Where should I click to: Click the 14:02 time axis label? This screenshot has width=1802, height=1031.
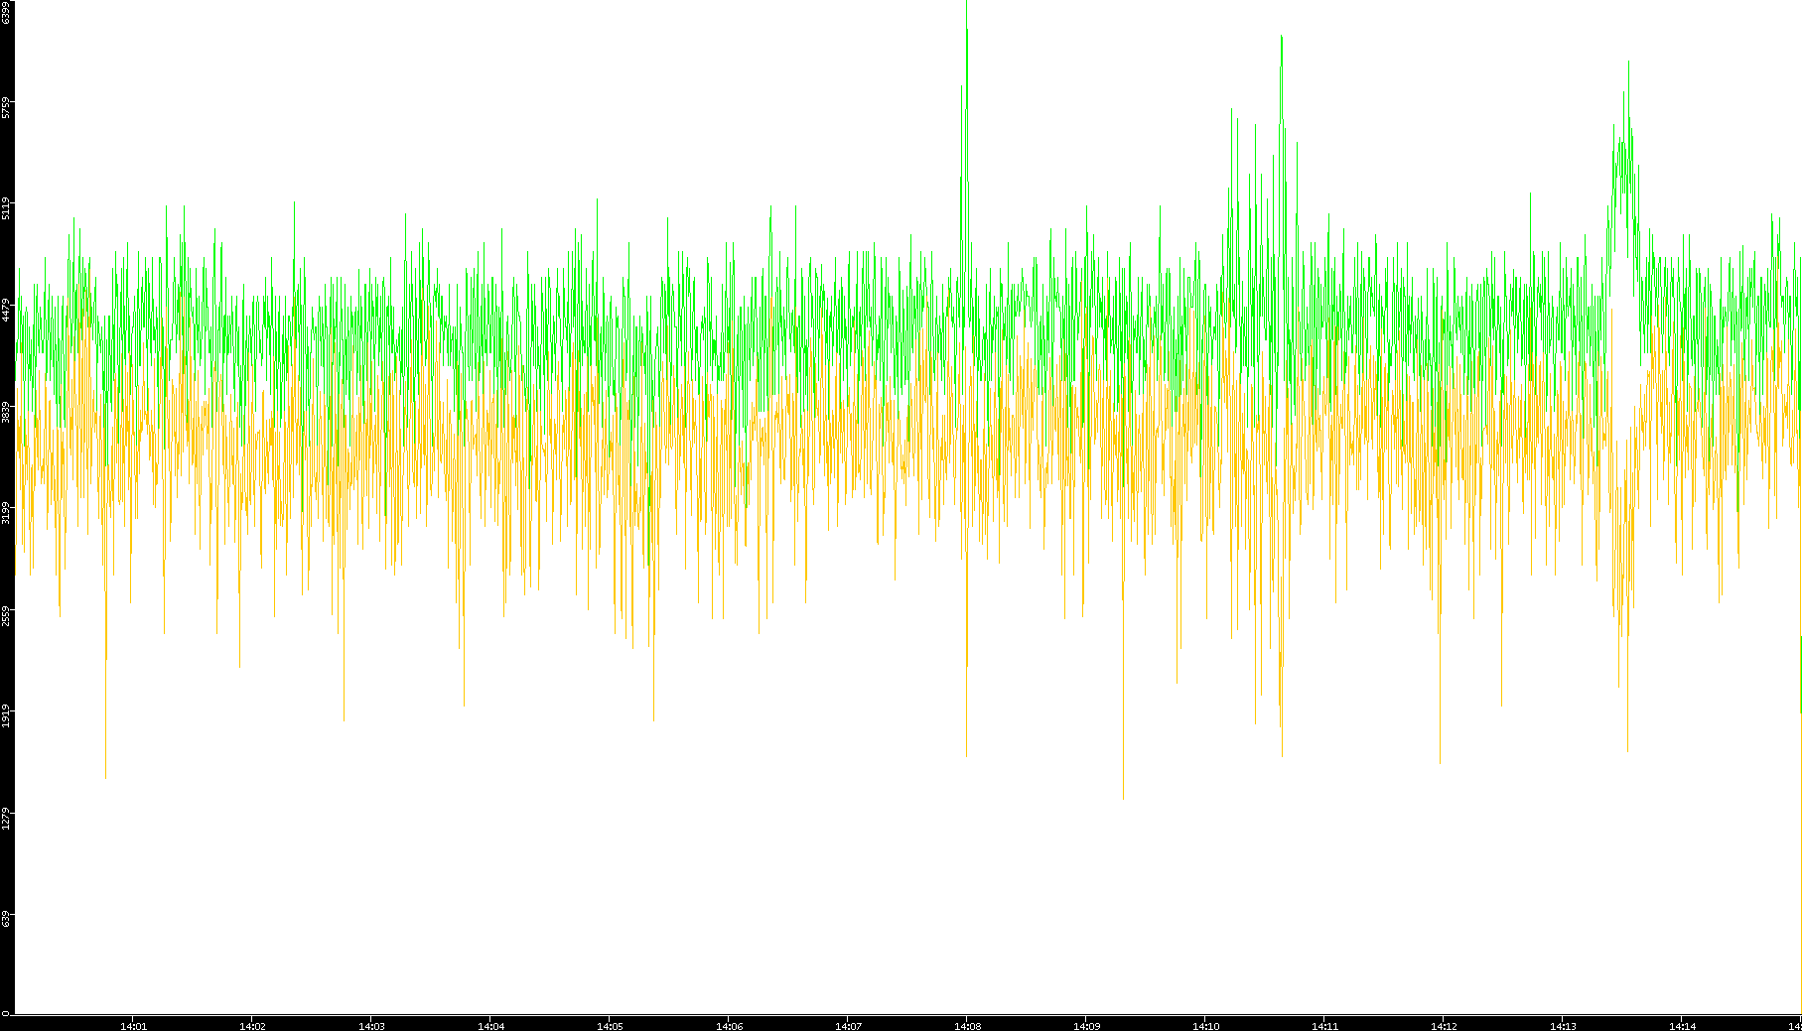252,1026
